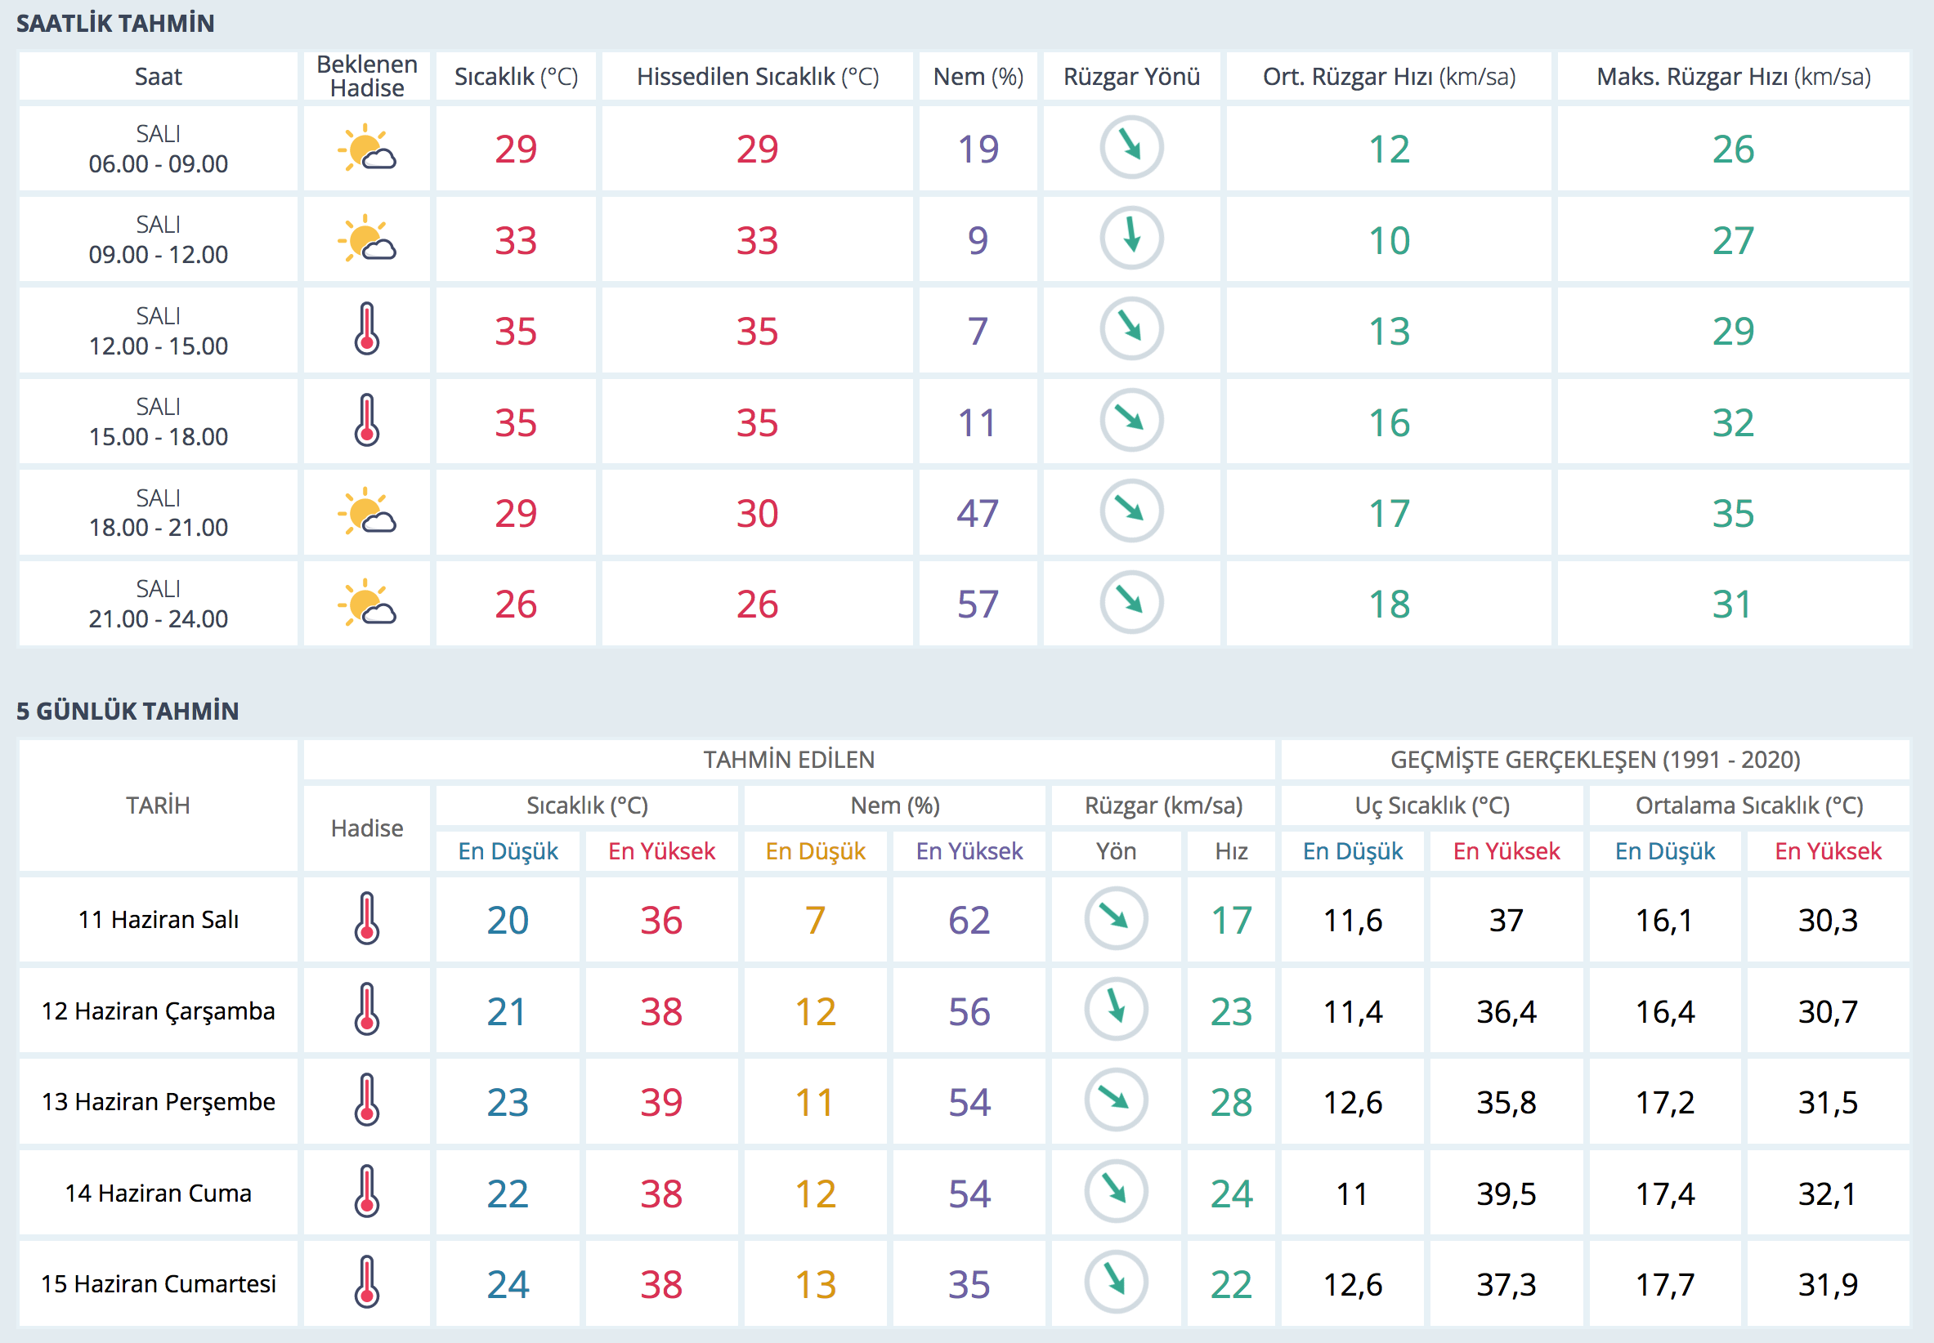Image resolution: width=1934 pixels, height=1343 pixels.
Task: Click the wind direction arrow for 15.00 - 18.00
Action: [x=1131, y=420]
